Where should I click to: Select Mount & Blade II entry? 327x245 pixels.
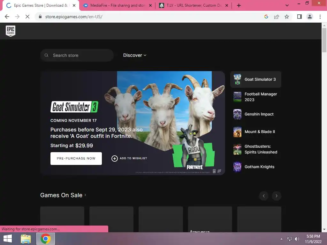tap(256, 132)
